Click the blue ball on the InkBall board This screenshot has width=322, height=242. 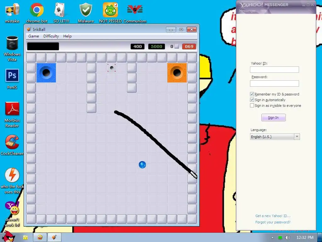tap(142, 164)
